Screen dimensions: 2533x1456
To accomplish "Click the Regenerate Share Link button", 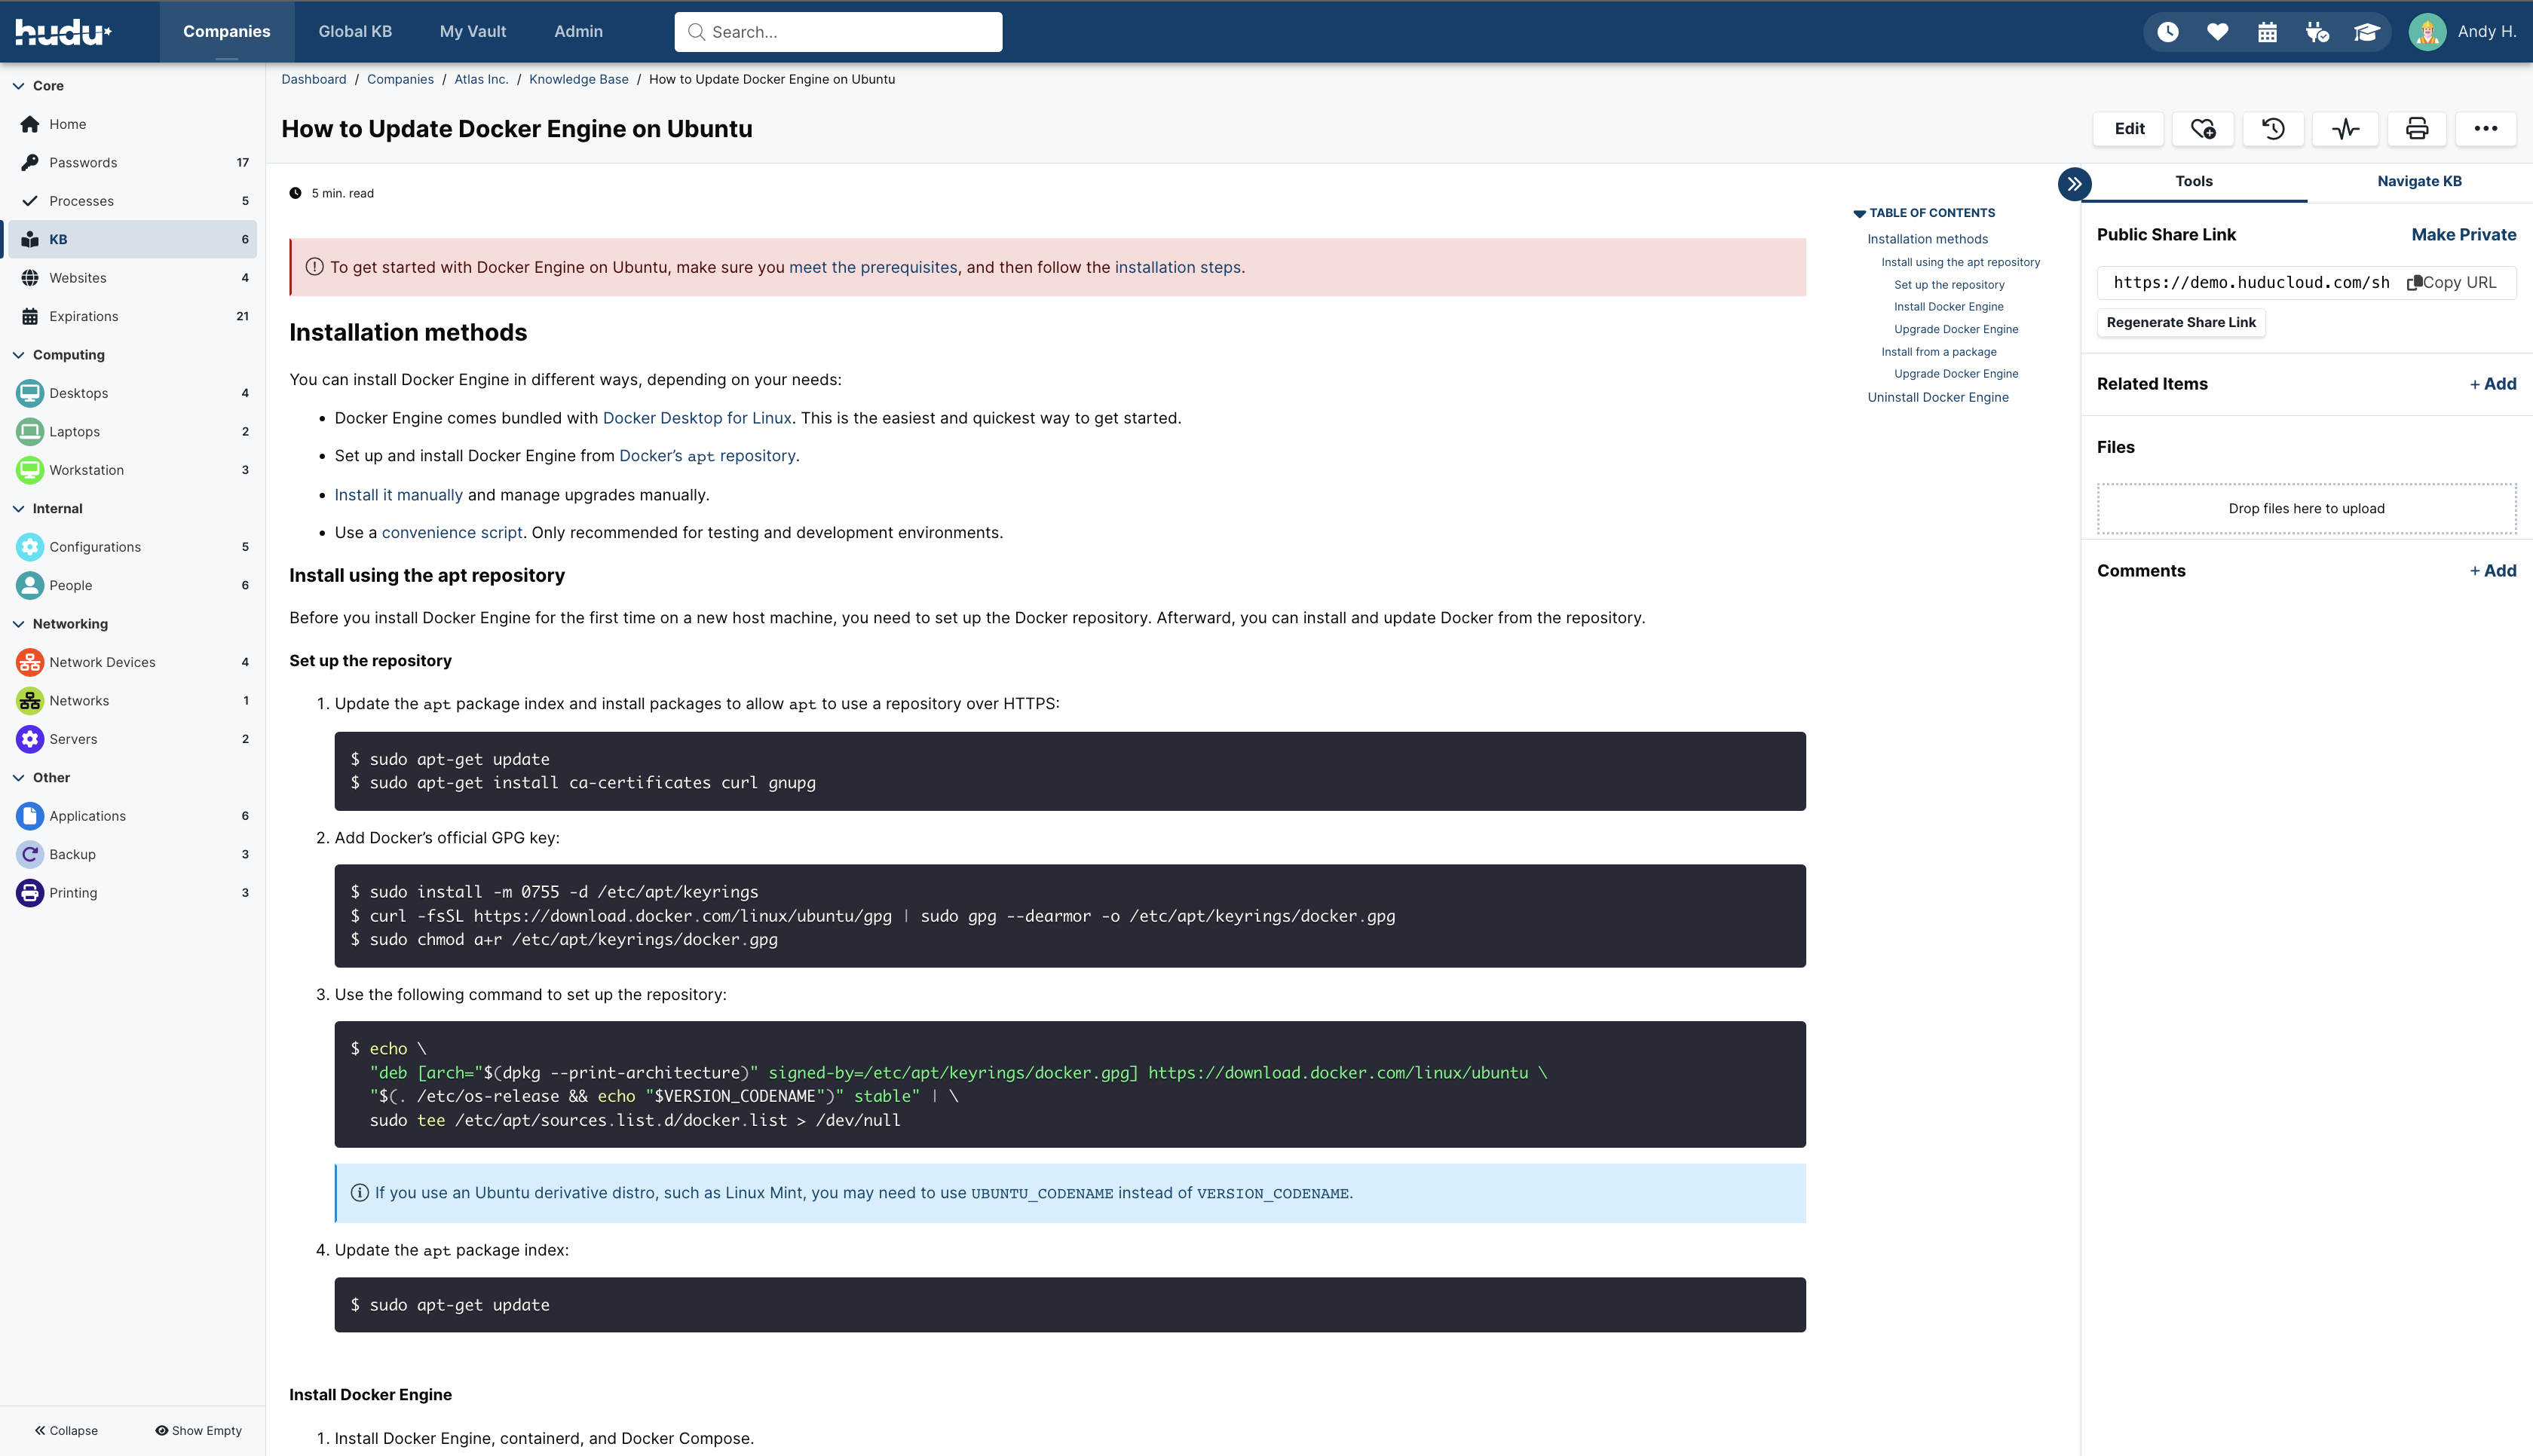I will (2180, 322).
